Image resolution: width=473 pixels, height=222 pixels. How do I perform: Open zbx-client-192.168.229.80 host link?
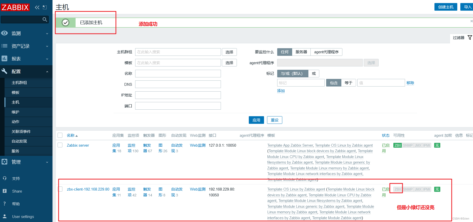88,189
